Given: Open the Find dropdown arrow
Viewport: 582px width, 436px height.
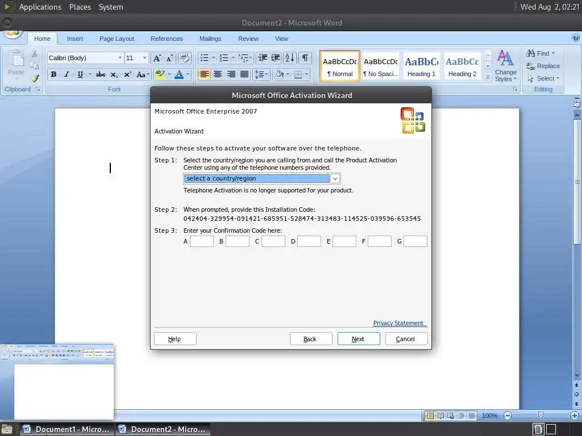Looking at the screenshot, I should pos(553,53).
